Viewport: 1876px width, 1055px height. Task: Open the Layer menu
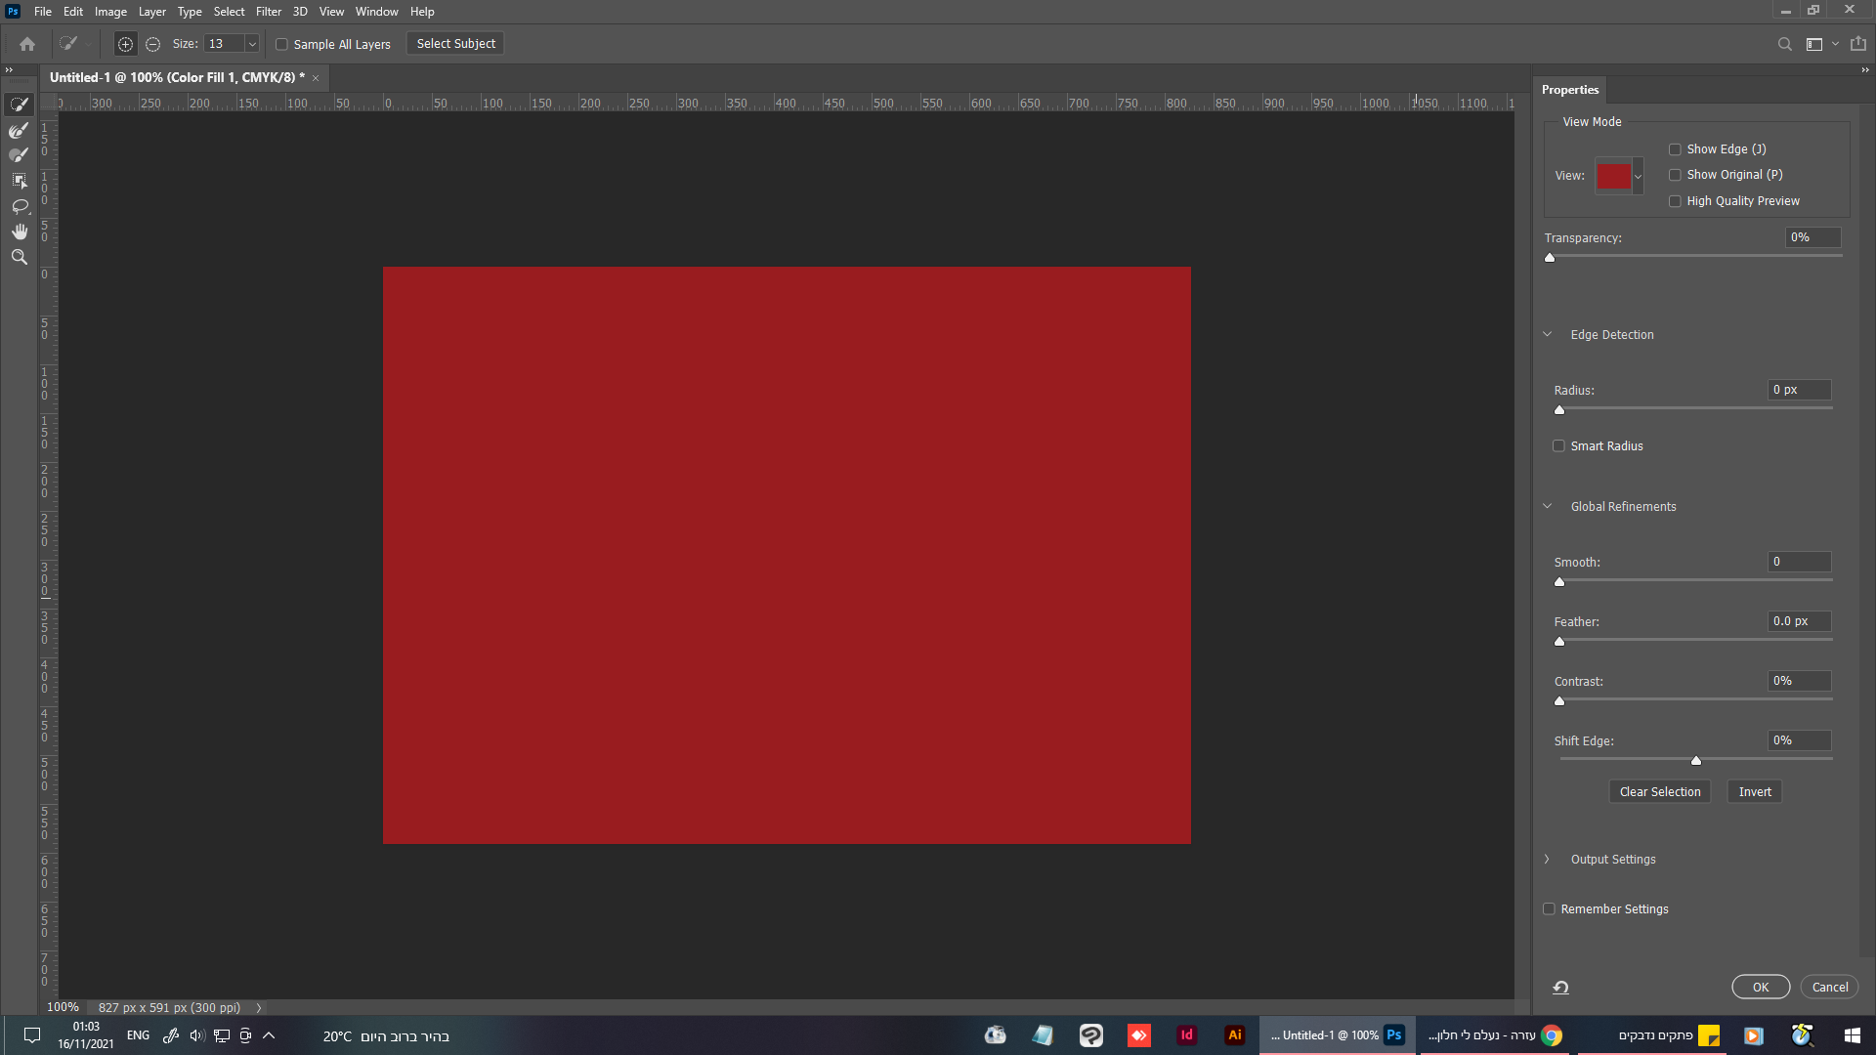(x=151, y=12)
